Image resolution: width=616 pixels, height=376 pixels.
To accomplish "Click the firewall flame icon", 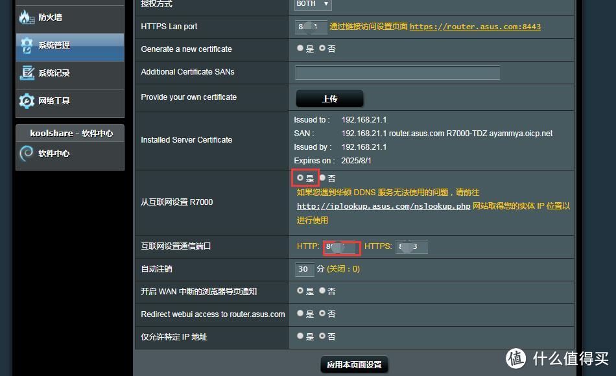I will tap(27, 18).
